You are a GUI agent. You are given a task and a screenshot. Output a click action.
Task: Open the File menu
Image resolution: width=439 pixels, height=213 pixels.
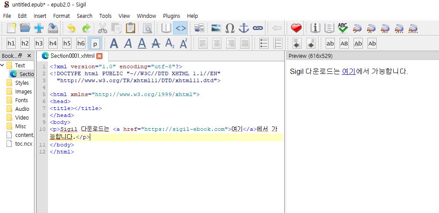click(7, 16)
